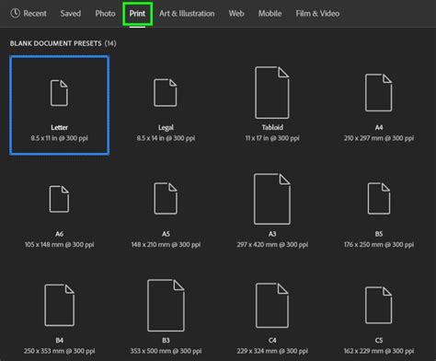436x361 pixels.
Task: Click the '105 x 148 mm @ 300 ppi' text
Action: point(59,245)
